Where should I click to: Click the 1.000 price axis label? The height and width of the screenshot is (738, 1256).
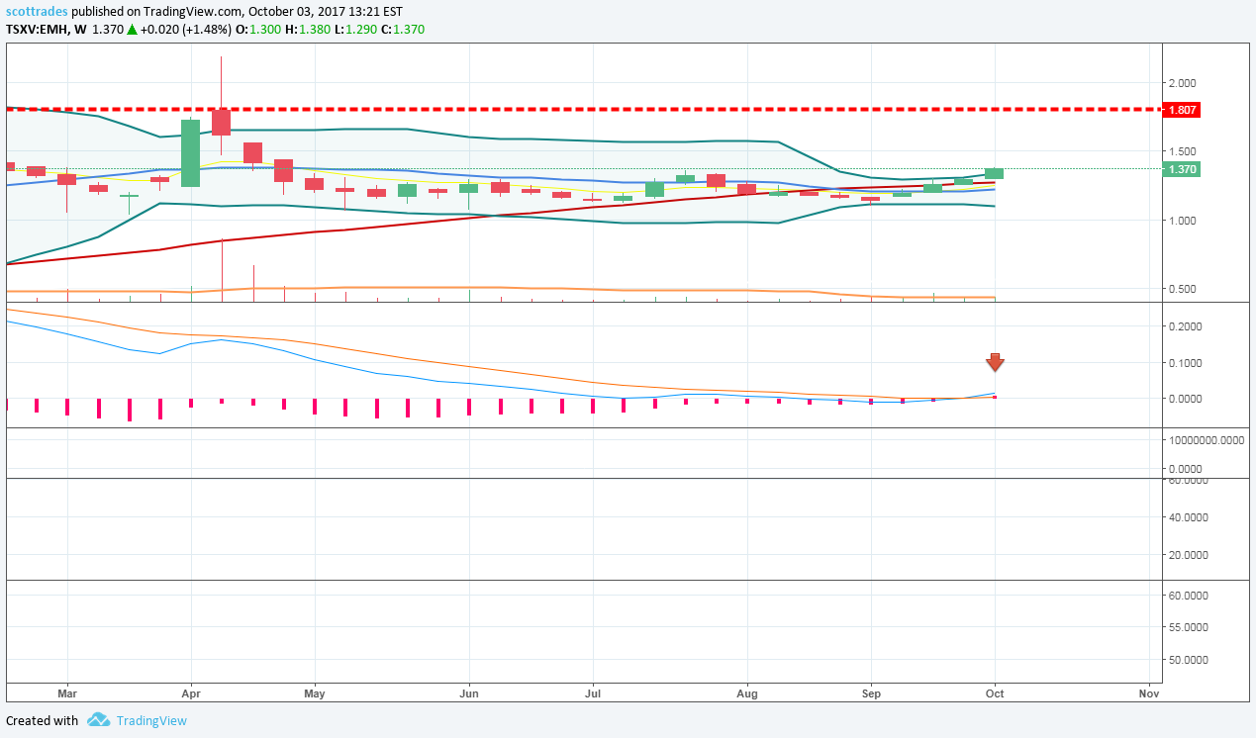1183,220
